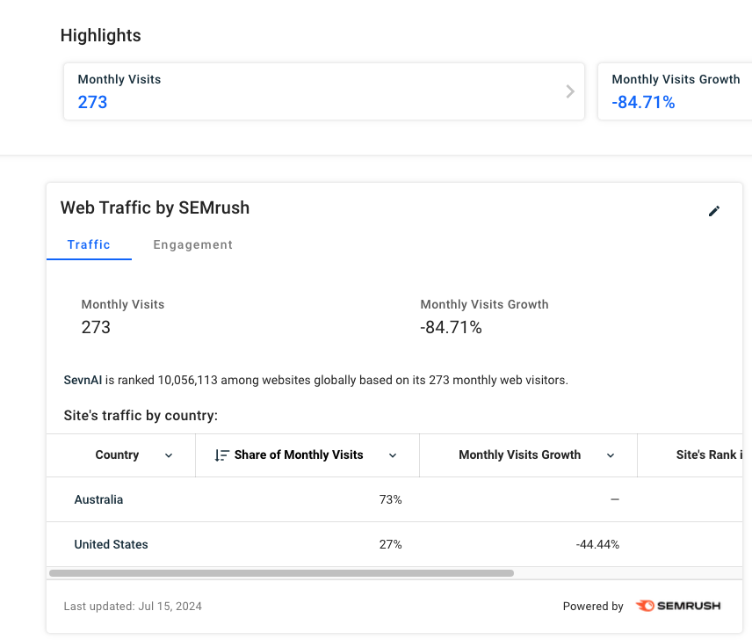
Task: Open the Country column dropdown arrow
Action: tap(168, 455)
